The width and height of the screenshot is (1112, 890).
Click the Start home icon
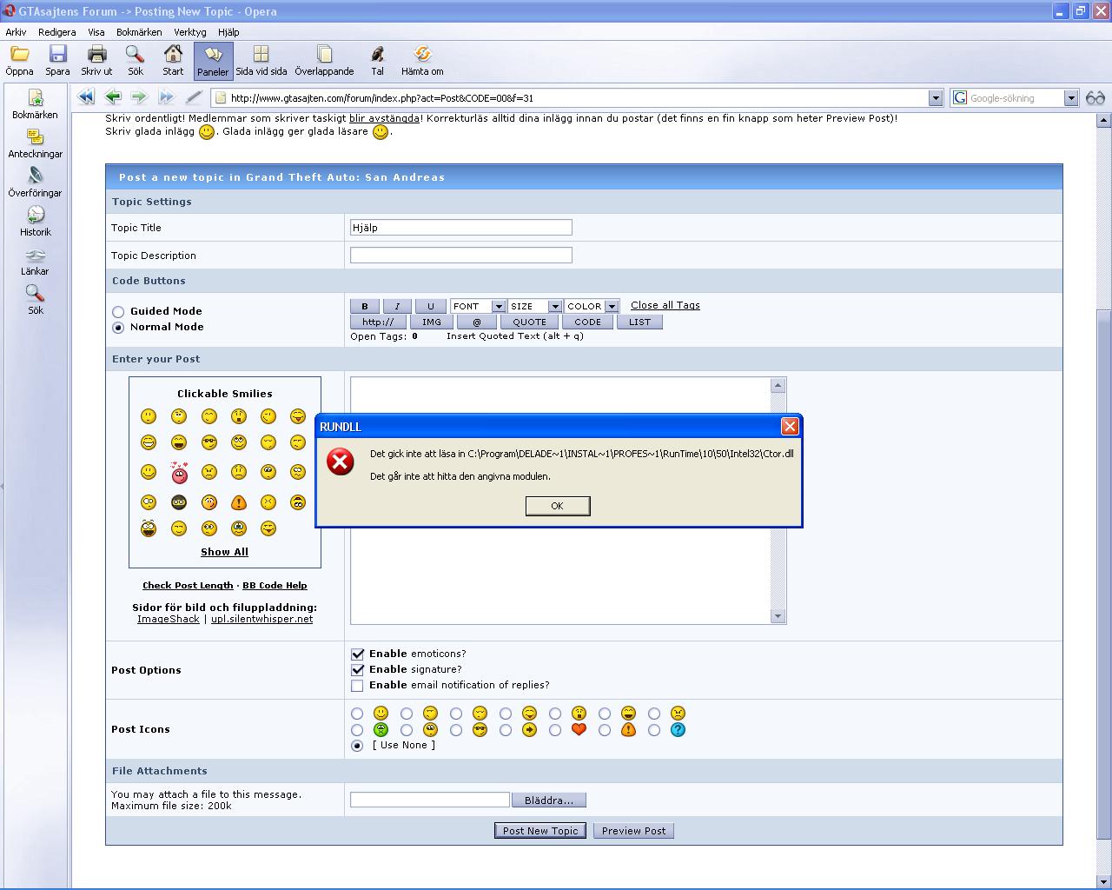click(173, 55)
